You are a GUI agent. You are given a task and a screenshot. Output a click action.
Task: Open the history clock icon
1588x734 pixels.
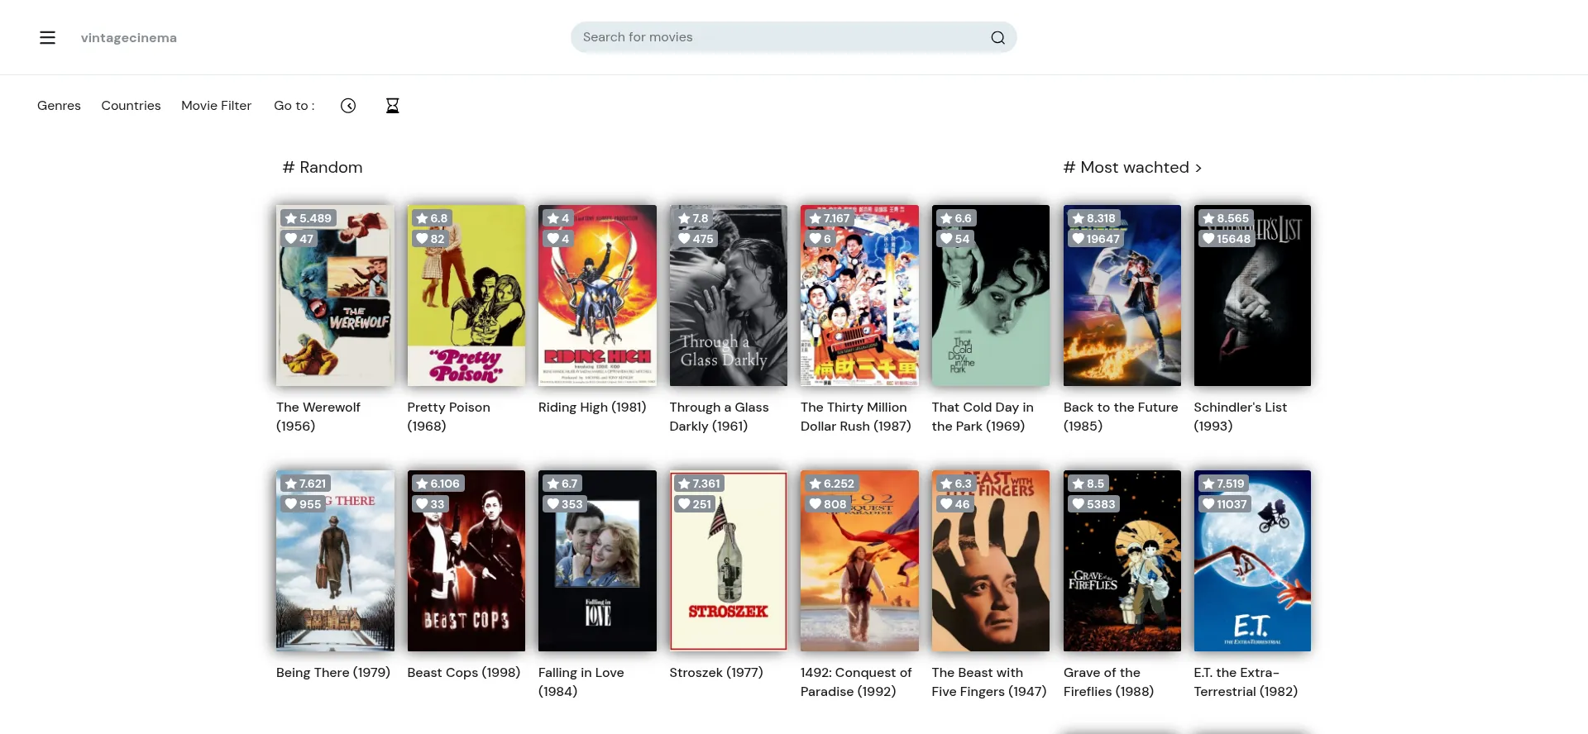pos(348,106)
